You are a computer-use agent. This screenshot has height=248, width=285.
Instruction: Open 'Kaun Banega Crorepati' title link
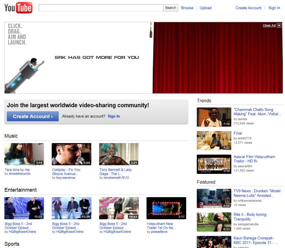255,240
